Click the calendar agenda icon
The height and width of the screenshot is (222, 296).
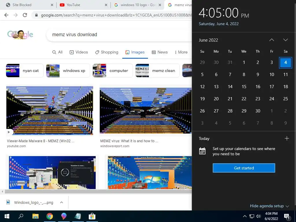(202, 151)
